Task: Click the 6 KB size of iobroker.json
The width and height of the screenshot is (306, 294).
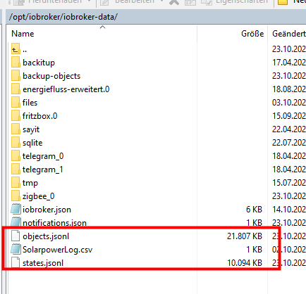Action: click(x=254, y=210)
